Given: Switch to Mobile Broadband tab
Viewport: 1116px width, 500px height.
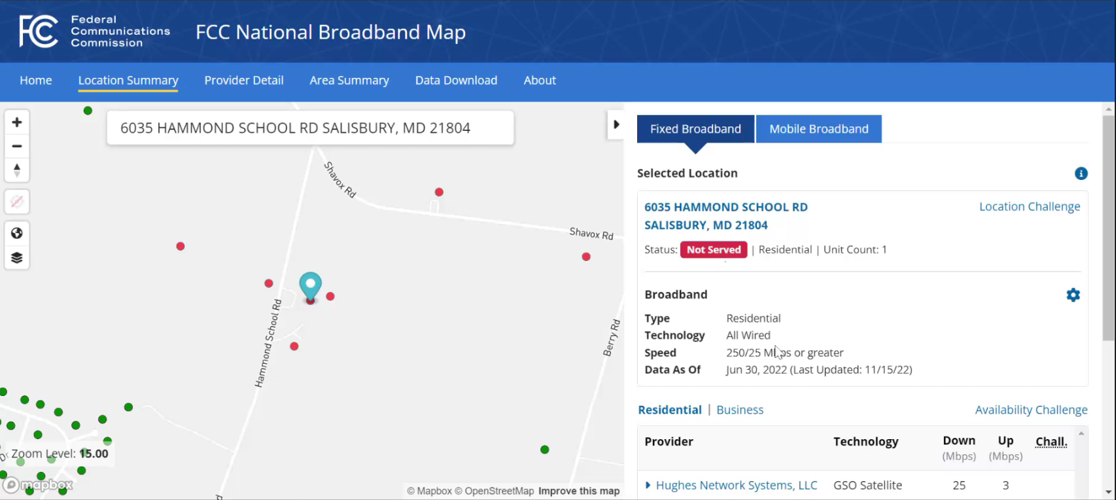Looking at the screenshot, I should [x=818, y=129].
